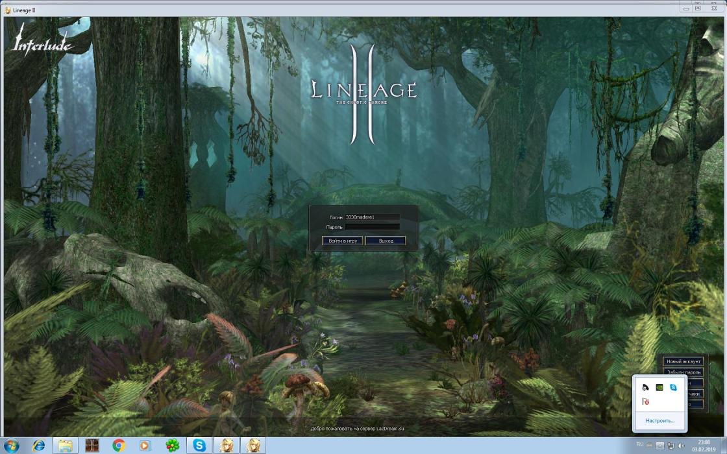Click the Новый аккаунт button
Screen dimensions: 727x454
click(684, 361)
